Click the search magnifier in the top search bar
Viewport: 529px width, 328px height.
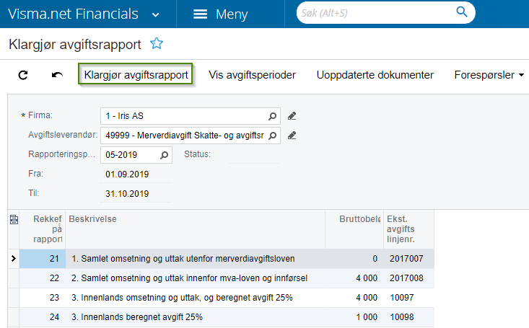462,12
